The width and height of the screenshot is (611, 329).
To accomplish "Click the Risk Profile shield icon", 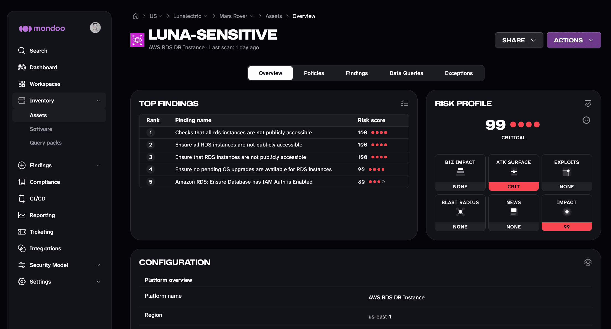I will click(588, 103).
